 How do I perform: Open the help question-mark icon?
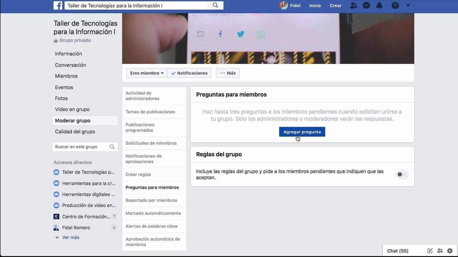(395, 5)
